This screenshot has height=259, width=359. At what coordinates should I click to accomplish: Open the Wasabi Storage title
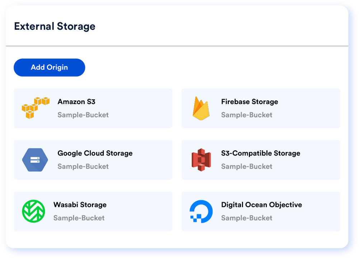tap(80, 204)
